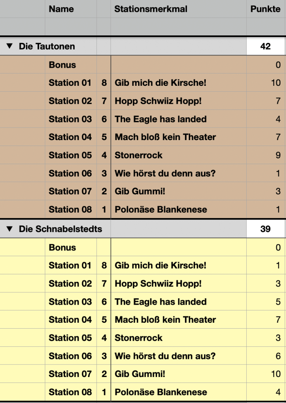Click the Die Schnabelstedts group name label
Viewport: 286px width, 403px height.
60,229
